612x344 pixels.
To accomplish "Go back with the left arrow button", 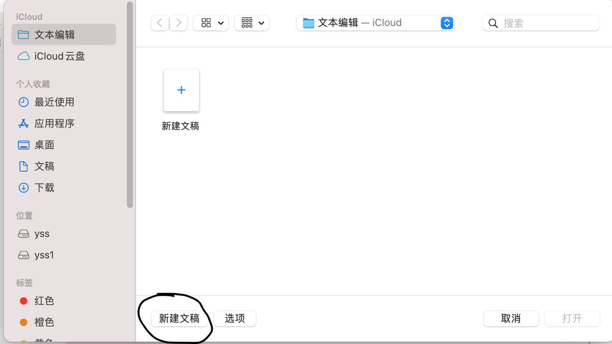I will 160,23.
